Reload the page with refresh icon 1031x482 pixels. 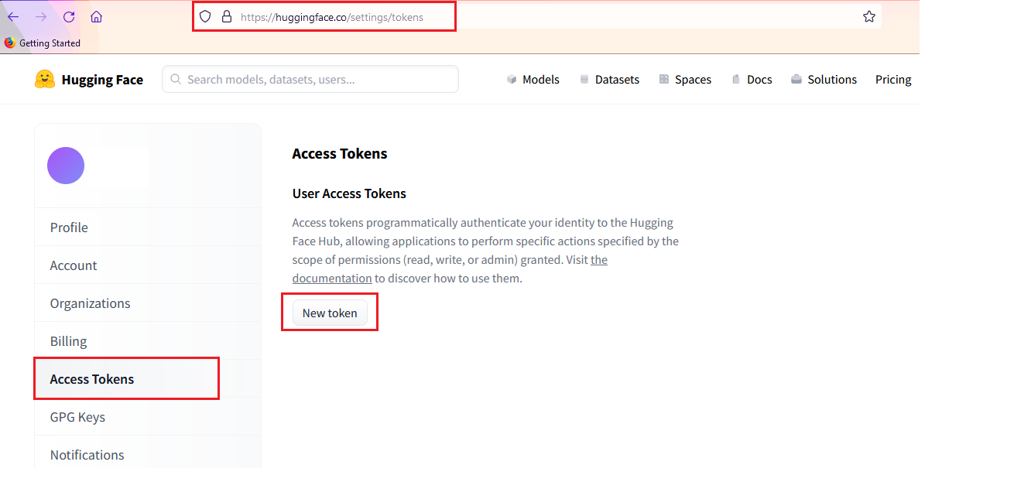(69, 16)
